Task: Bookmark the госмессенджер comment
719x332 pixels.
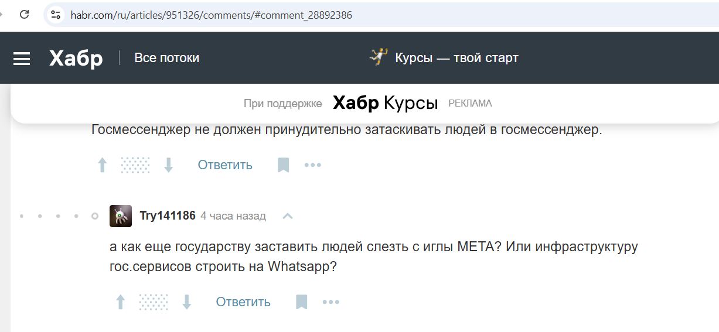Action: 284,165
